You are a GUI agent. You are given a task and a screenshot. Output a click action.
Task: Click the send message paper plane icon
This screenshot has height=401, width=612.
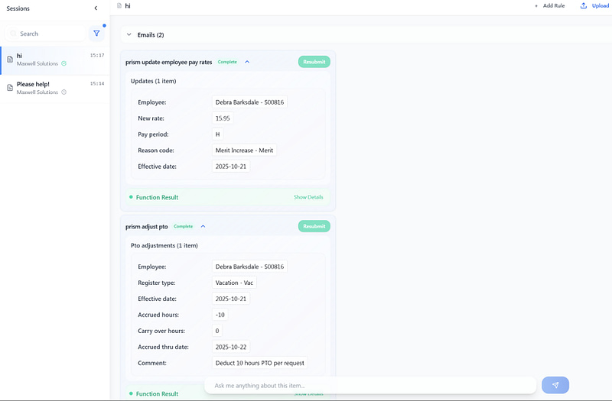coord(555,385)
